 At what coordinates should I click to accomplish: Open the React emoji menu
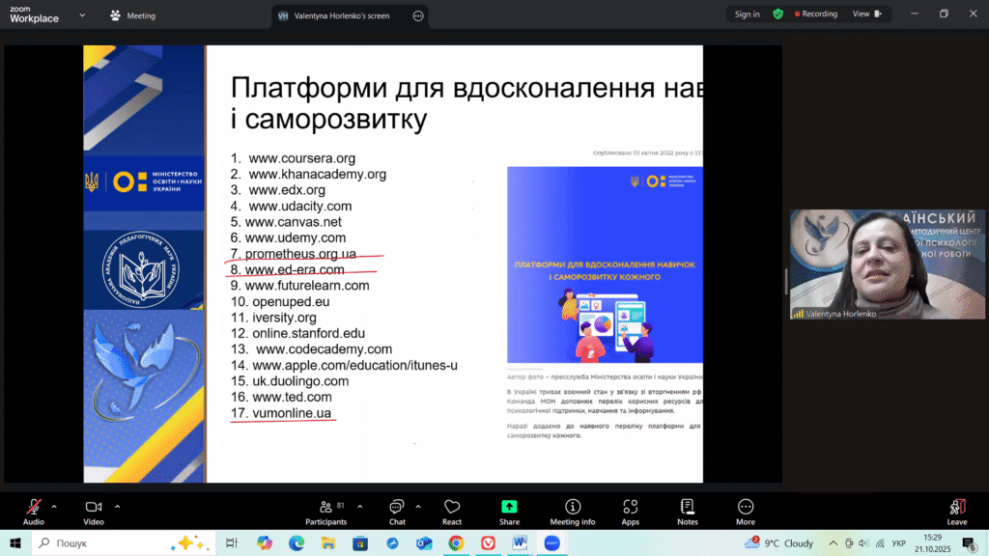click(452, 511)
